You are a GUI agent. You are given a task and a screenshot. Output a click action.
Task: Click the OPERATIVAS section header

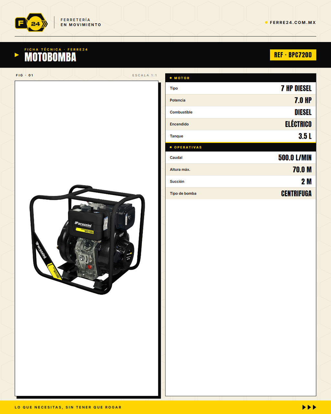pos(240,147)
